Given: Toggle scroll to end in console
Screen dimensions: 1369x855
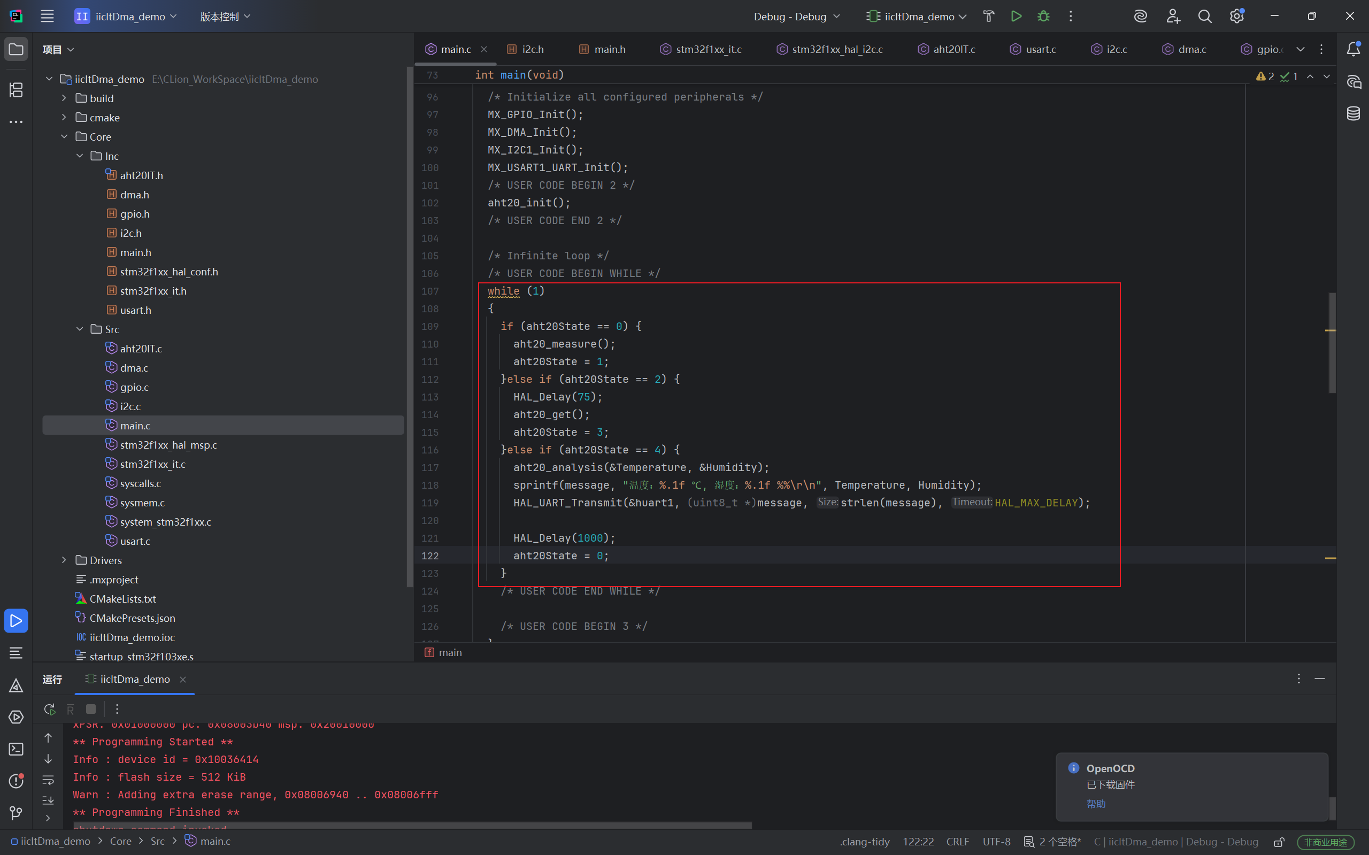Looking at the screenshot, I should point(48,800).
